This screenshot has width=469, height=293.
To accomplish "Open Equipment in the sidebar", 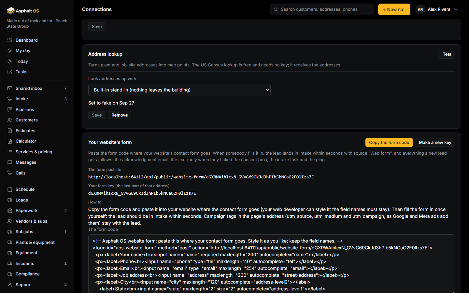I will pos(37,253).
